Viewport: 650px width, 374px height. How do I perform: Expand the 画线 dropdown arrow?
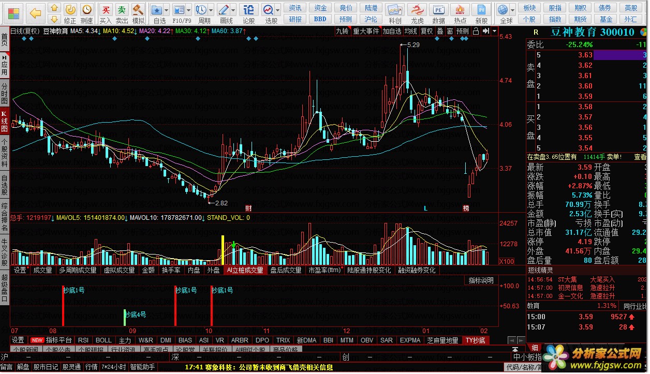coord(233,10)
